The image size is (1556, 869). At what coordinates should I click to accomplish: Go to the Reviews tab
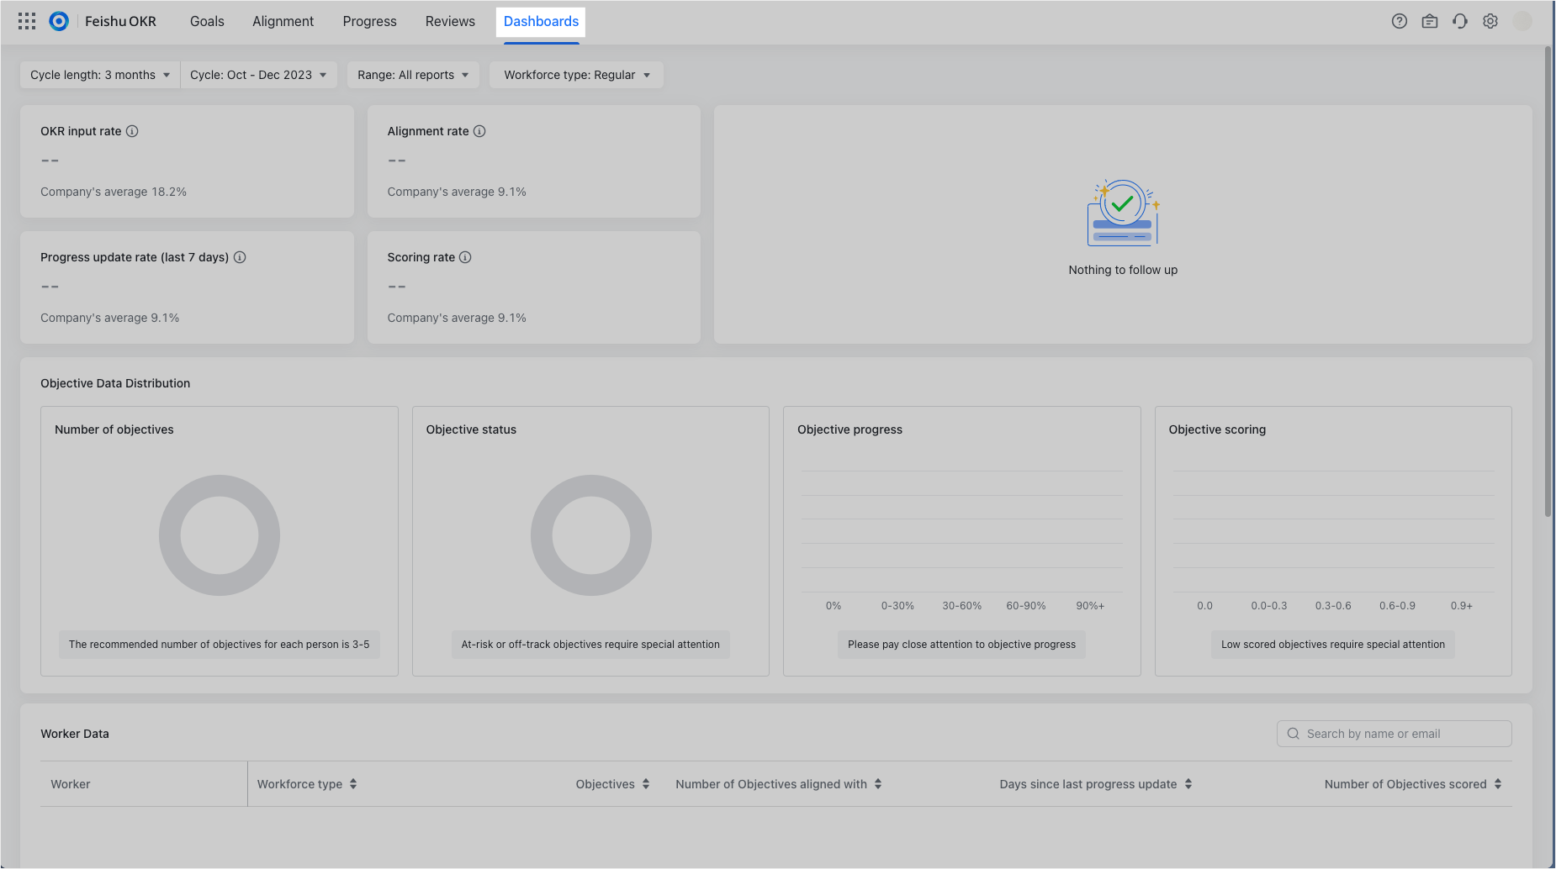tap(450, 22)
